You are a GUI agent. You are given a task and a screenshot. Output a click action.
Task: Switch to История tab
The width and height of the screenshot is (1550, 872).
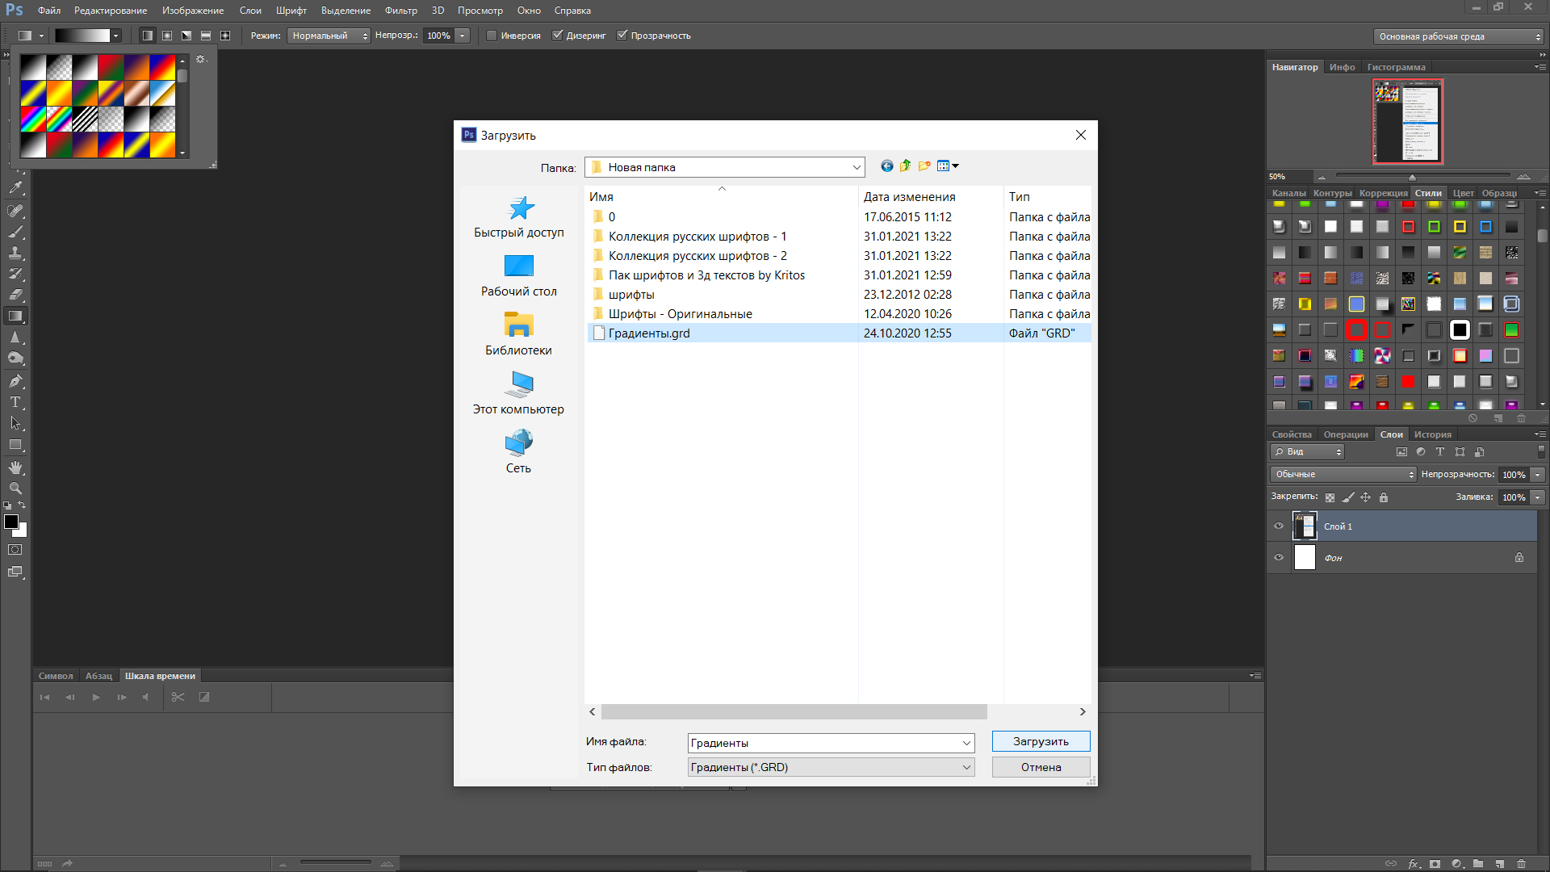click(x=1433, y=434)
